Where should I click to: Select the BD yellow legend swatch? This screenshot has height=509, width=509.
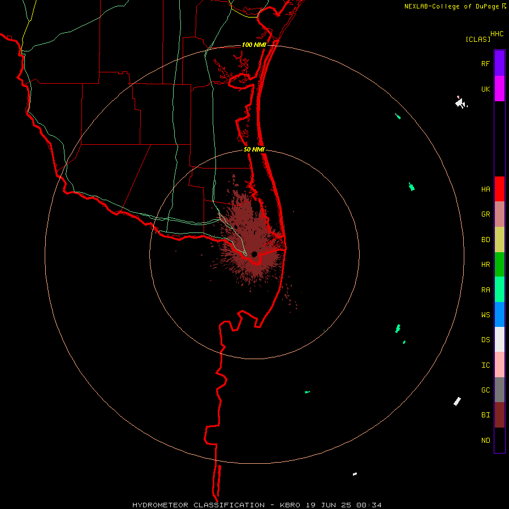click(499, 240)
